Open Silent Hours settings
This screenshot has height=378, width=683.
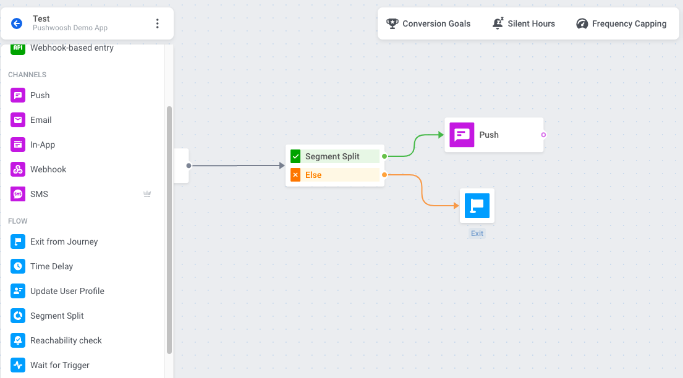click(x=524, y=23)
